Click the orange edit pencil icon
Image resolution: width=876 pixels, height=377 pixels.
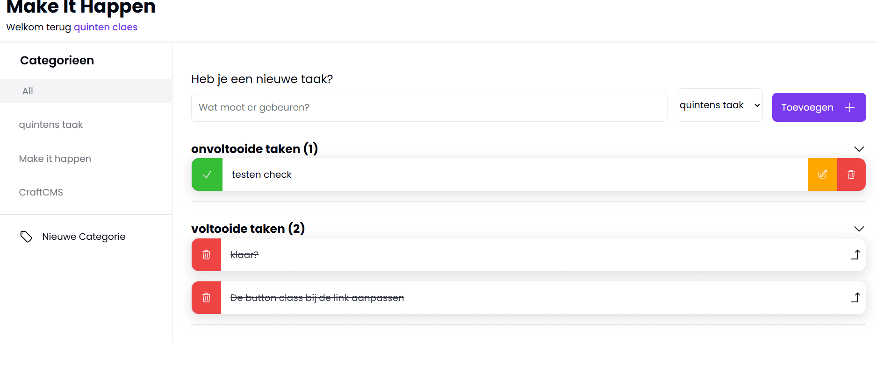click(x=822, y=175)
